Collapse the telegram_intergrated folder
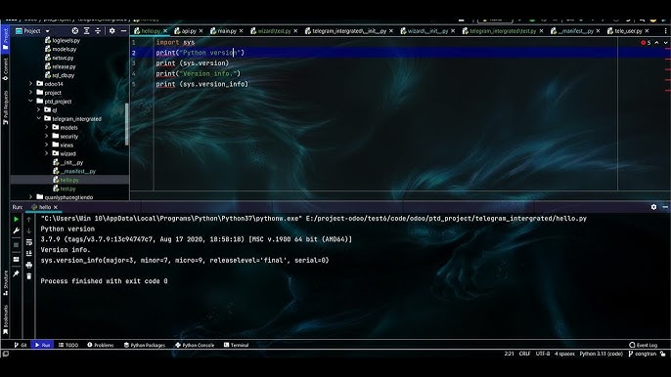 pyautogui.click(x=38, y=118)
